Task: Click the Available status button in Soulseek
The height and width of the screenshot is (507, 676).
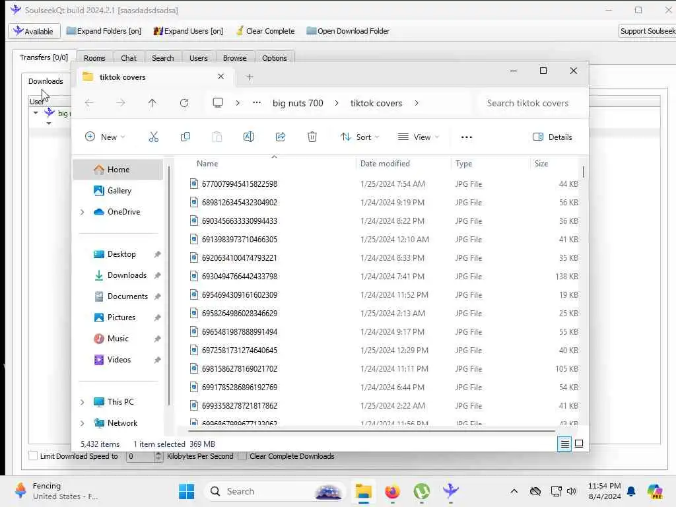Action: point(34,31)
